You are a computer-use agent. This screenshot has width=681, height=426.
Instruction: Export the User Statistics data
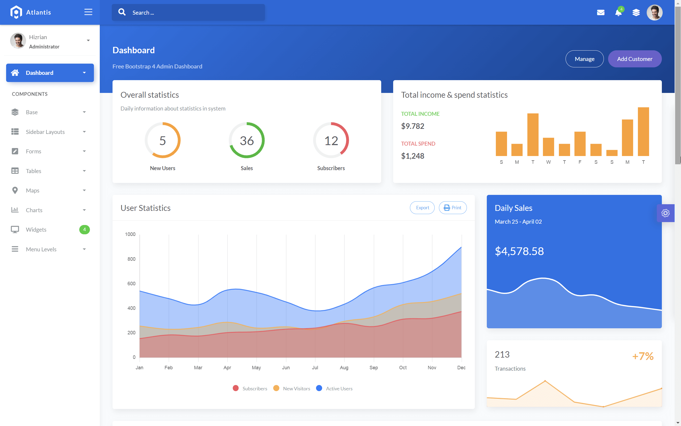click(x=422, y=208)
